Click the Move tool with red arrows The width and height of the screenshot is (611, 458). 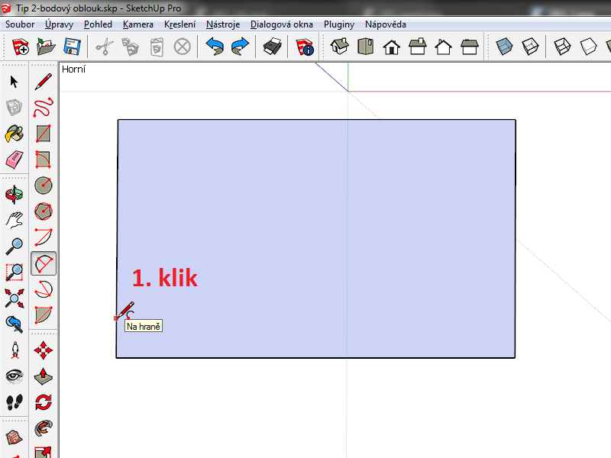44,350
